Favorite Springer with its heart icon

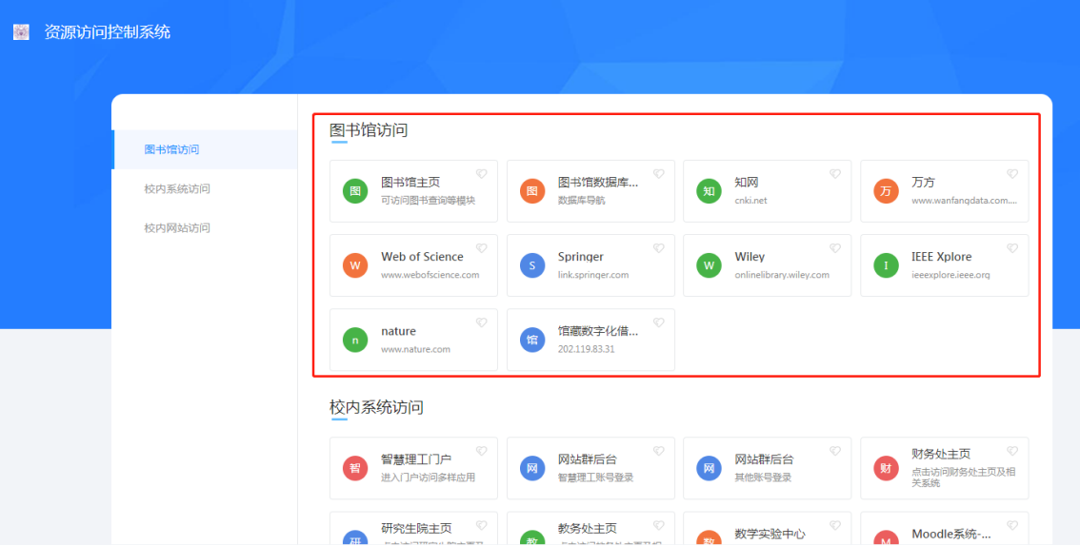point(658,248)
